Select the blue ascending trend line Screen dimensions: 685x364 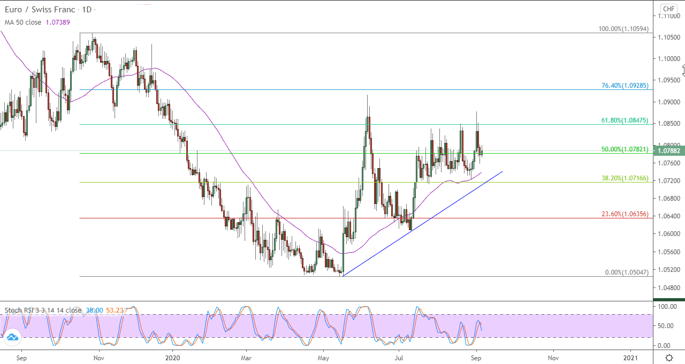(423, 223)
